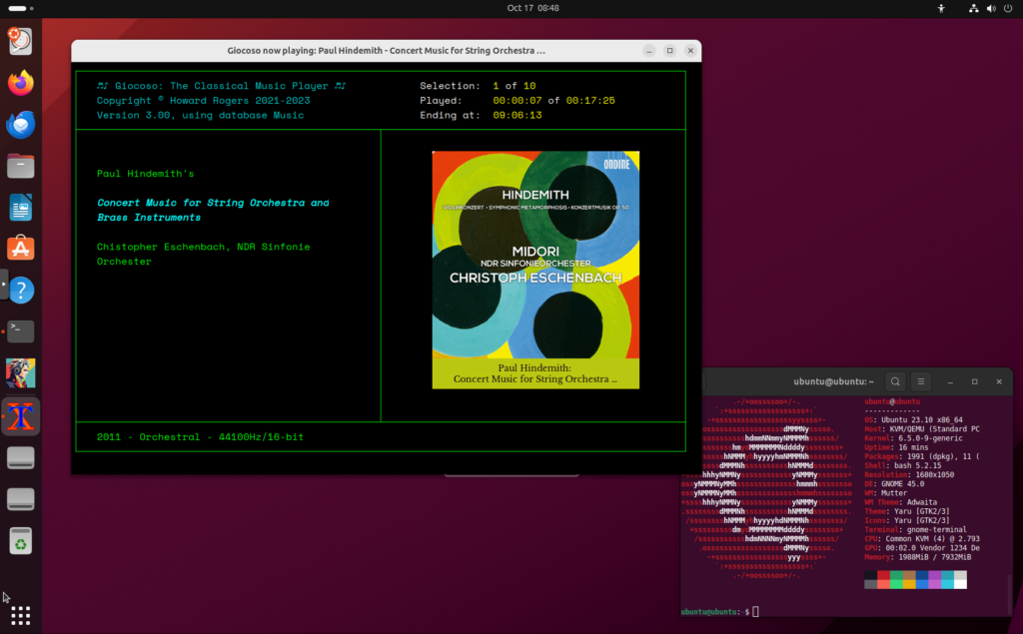Screen dimensions: 1023x634
Task: Click footer '2011 - Orchestral - 44100Hz/16-bit'
Action: [x=200, y=437]
